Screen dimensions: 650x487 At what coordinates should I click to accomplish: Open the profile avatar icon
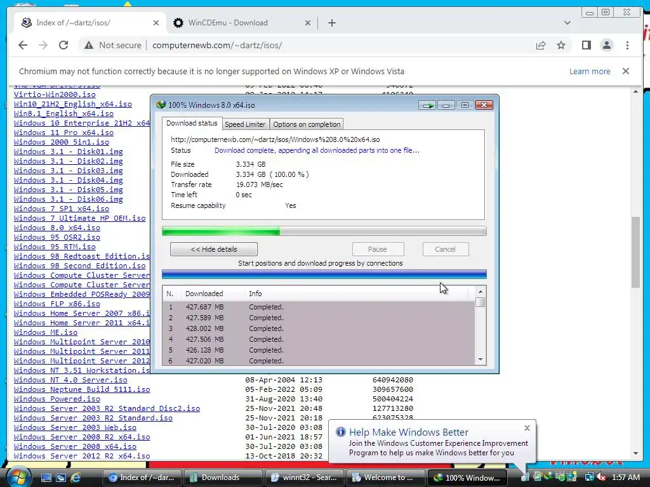[x=607, y=45]
